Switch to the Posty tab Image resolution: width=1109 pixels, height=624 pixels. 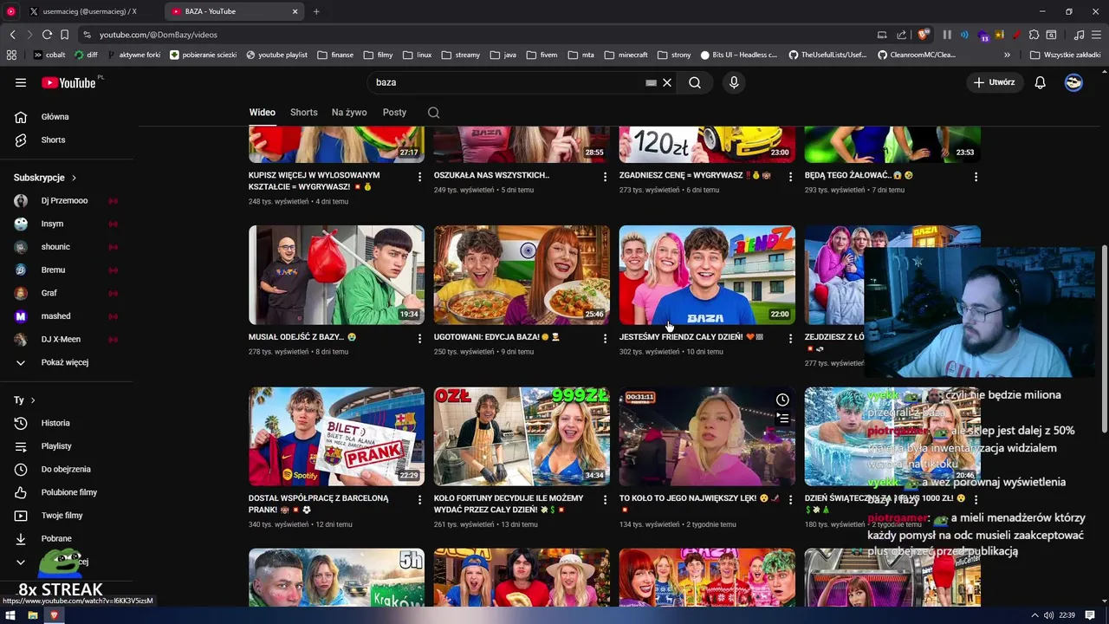point(394,113)
